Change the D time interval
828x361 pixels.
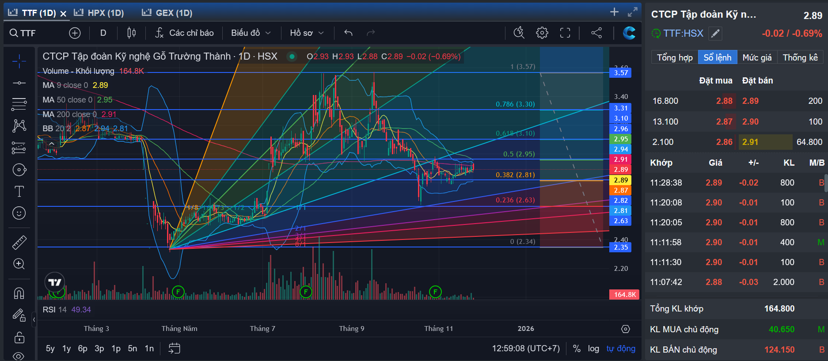tap(103, 33)
